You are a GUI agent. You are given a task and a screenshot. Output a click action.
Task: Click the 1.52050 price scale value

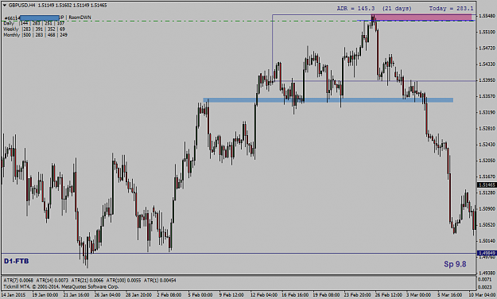coord(487,161)
